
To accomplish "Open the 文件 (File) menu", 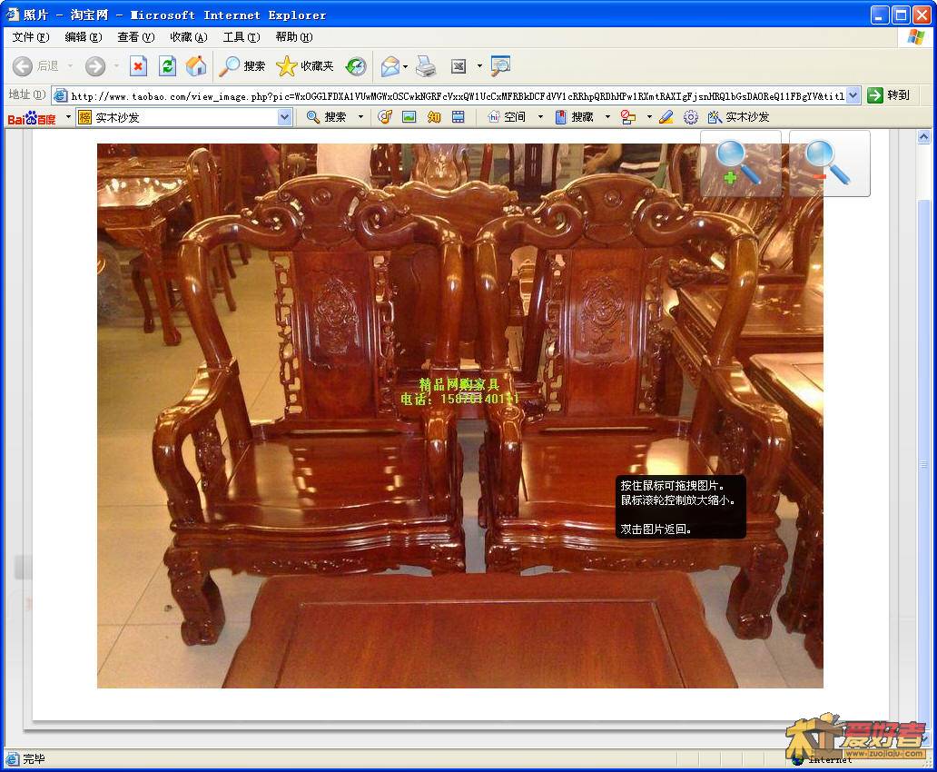I will (x=30, y=37).
